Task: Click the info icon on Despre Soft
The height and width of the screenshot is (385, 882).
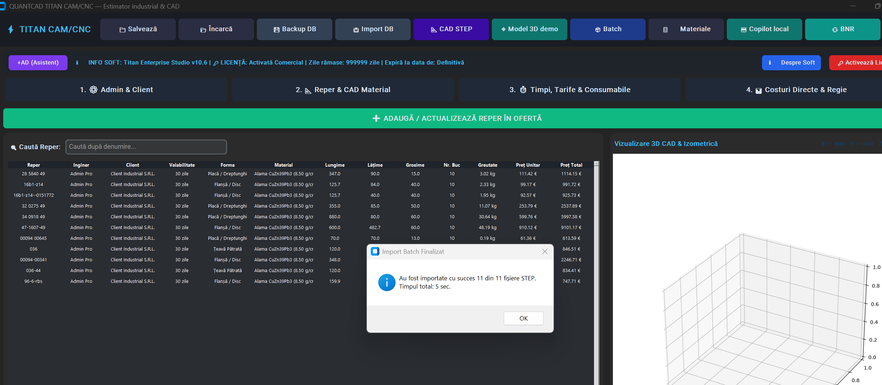Action: (770, 63)
